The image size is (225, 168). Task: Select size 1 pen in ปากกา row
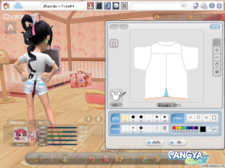125,129
